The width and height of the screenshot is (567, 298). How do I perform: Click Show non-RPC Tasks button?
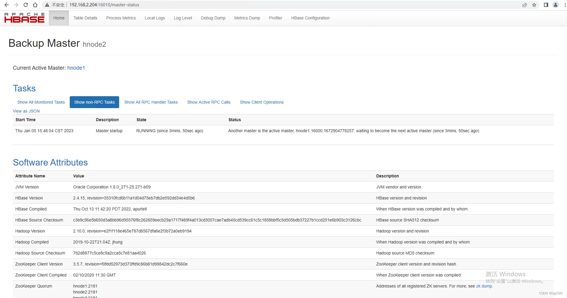pos(94,102)
